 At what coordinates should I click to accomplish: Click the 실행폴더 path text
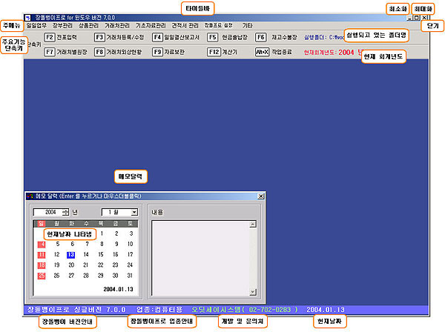coord(324,37)
